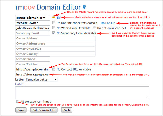Viewport: 163px width, 116px height.
Task: Click the rmoov logo text
Action: tap(25, 7)
